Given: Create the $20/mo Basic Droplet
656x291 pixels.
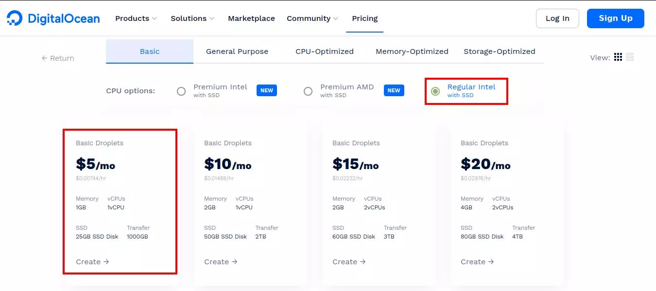Looking at the screenshot, I should coord(477,262).
